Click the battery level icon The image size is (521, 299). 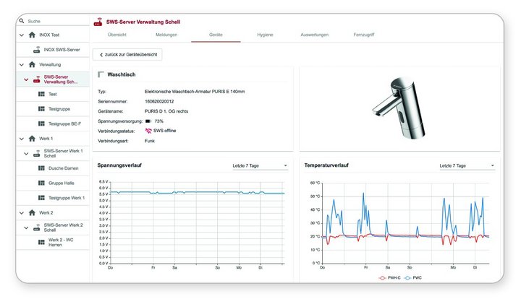coord(148,121)
